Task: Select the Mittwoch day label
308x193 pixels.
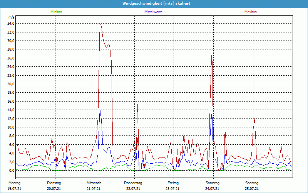Action: (x=94, y=183)
